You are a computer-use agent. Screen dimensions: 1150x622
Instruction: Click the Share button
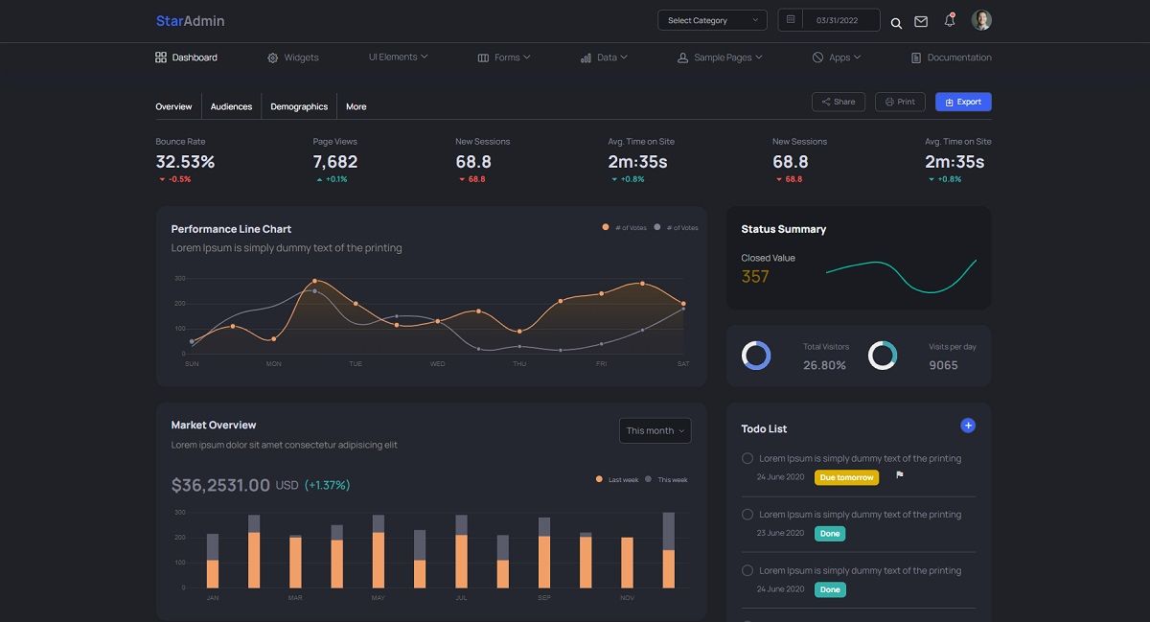(838, 101)
